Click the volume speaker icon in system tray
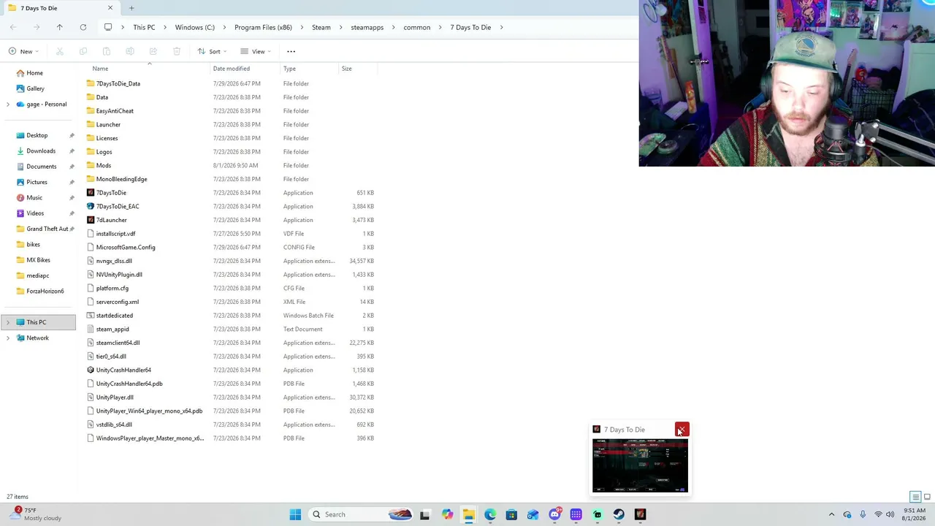Image resolution: width=935 pixels, height=526 pixels. tap(890, 514)
